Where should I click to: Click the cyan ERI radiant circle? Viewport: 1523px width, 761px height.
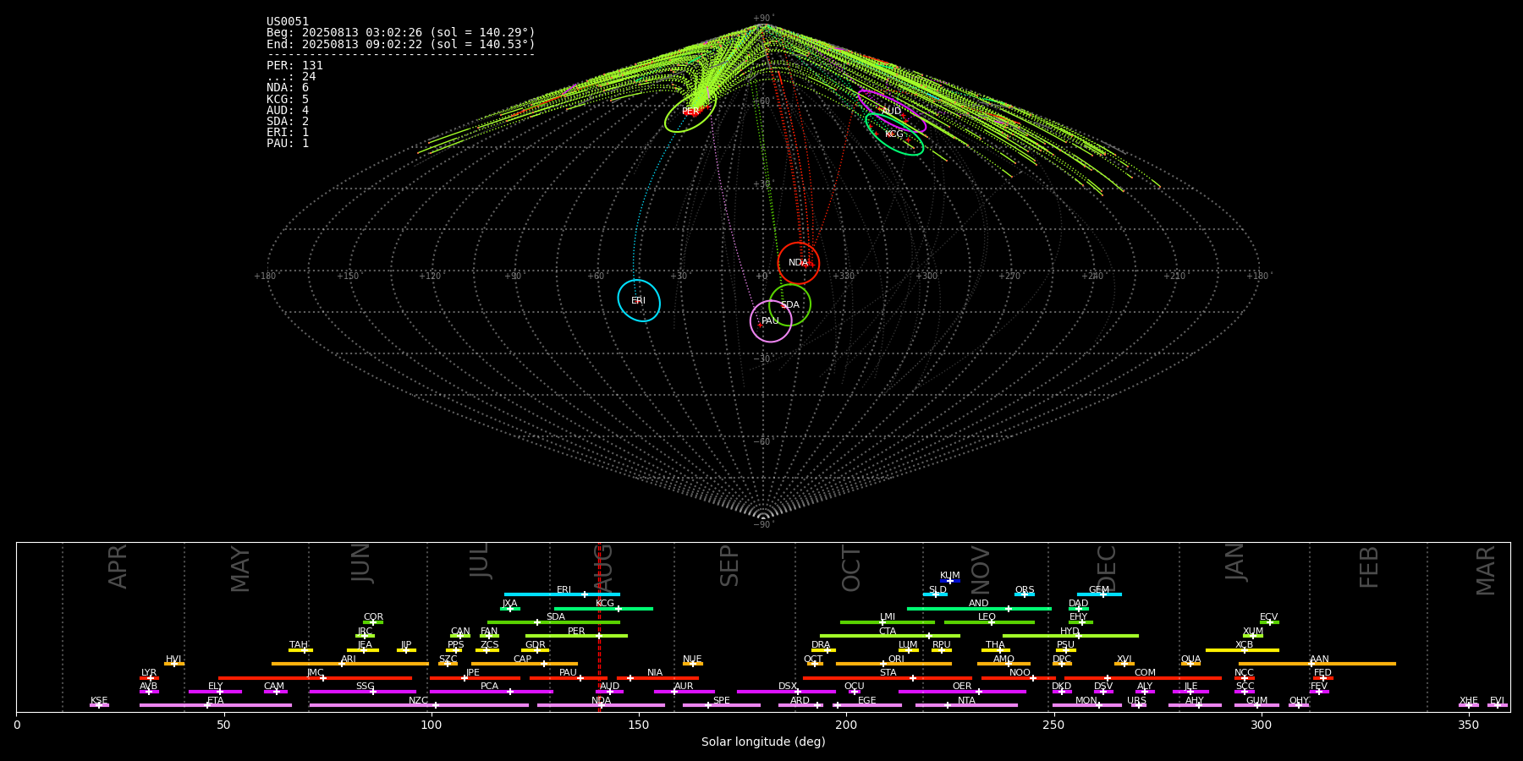(639, 300)
